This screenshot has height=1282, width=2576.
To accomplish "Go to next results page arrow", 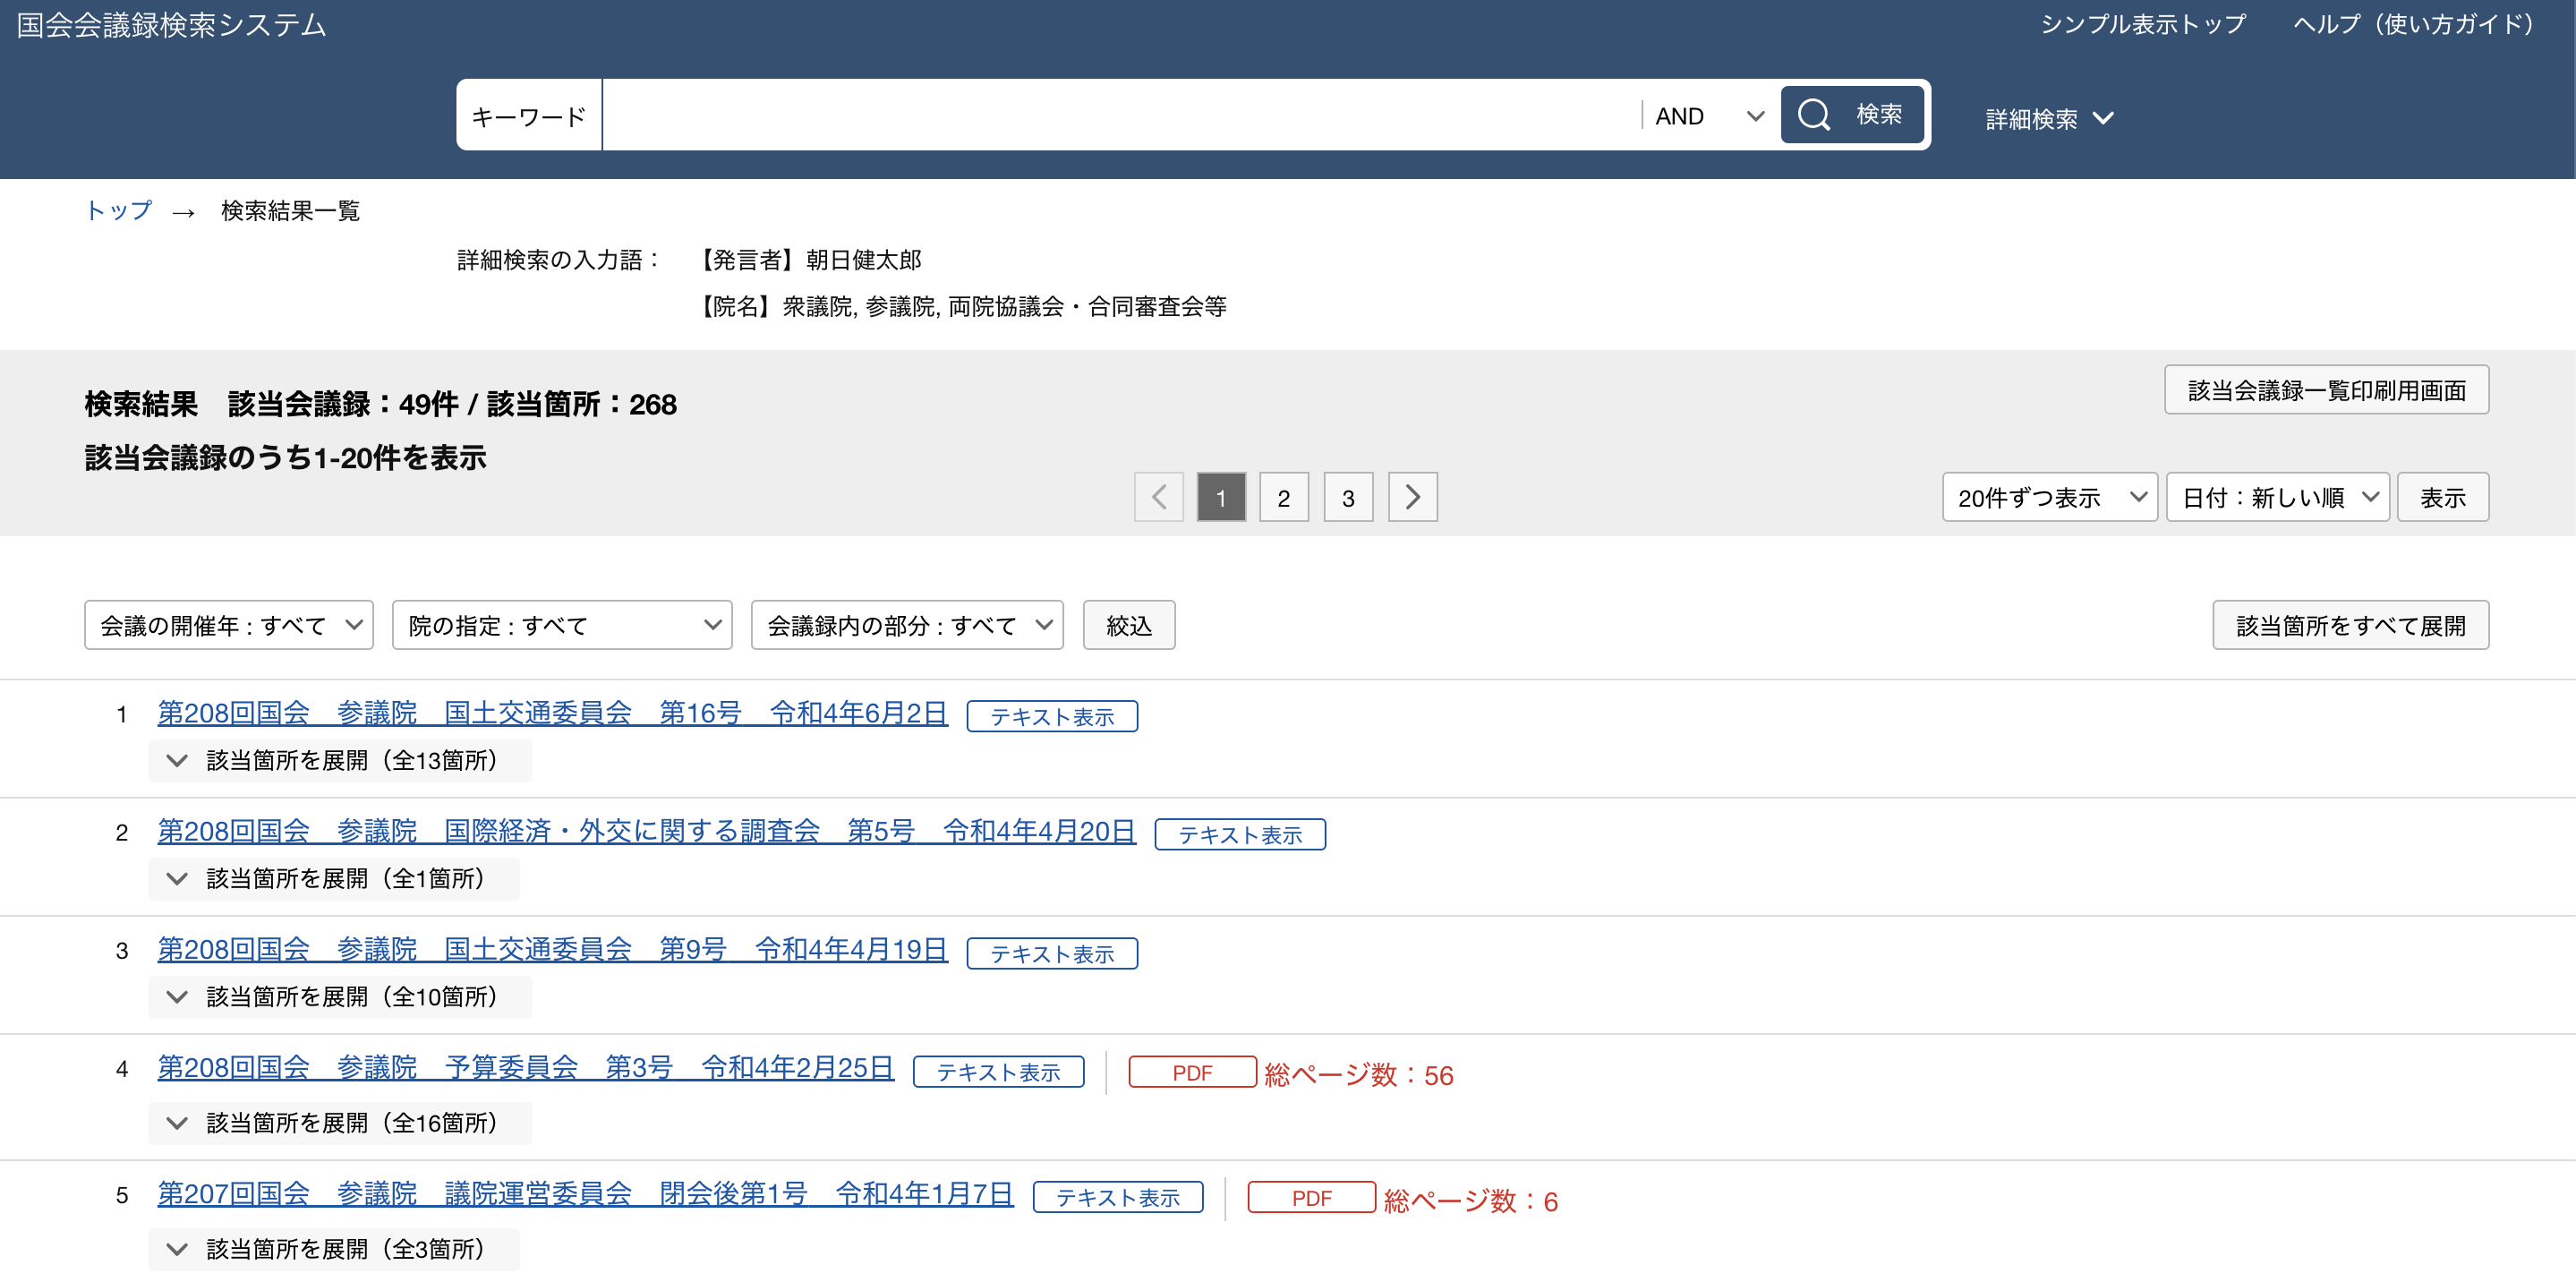I will (1412, 497).
